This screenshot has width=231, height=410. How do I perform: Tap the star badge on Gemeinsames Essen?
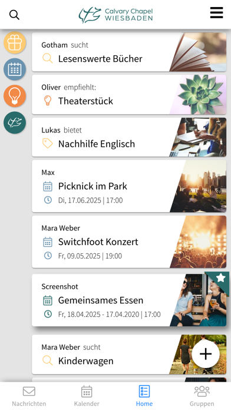(x=221, y=278)
